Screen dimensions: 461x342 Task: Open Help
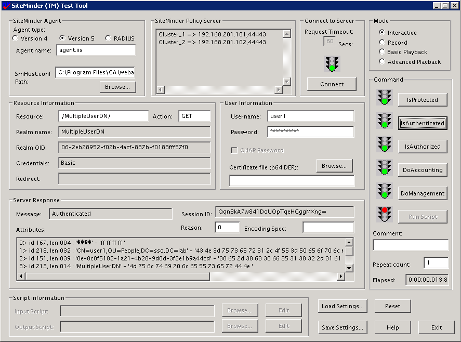point(392,327)
